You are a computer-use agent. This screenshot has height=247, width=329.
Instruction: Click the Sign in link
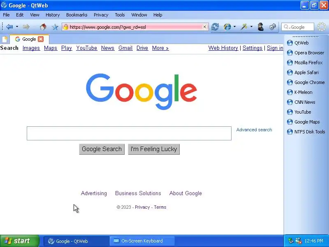[275, 48]
